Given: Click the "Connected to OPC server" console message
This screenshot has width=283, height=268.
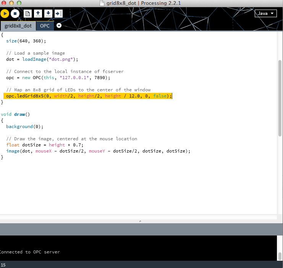Looking at the screenshot, I should point(30,252).
